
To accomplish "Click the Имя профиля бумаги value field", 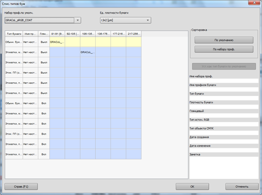I will click(224, 89).
